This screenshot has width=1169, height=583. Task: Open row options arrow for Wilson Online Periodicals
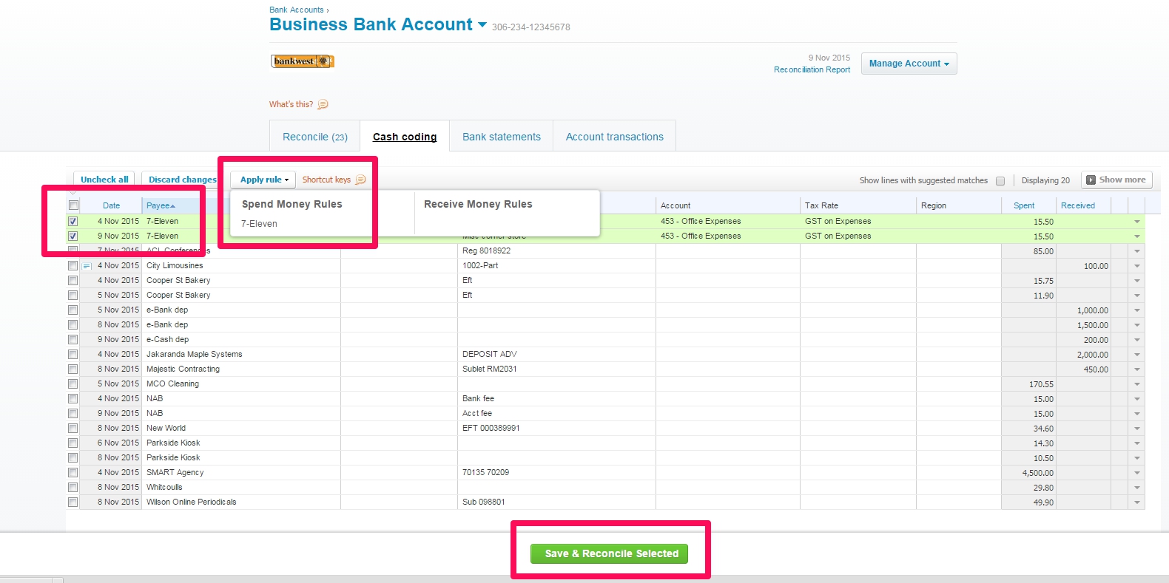click(1136, 502)
